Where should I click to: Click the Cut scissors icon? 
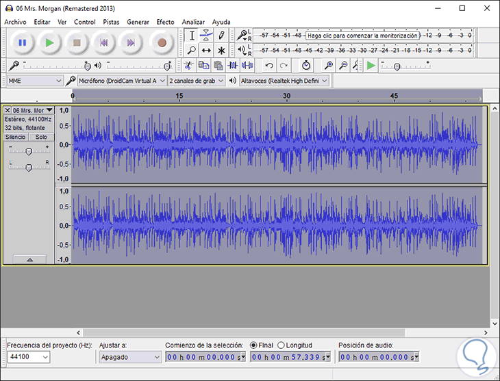[188, 65]
